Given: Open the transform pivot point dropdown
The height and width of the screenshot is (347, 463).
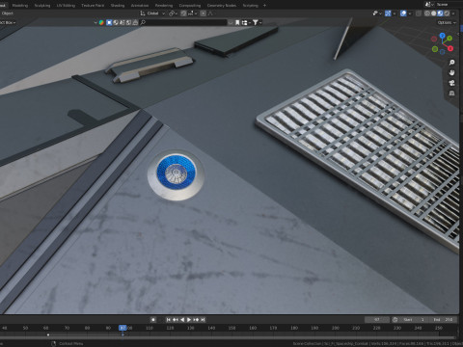Looking at the screenshot, I should click(x=174, y=13).
